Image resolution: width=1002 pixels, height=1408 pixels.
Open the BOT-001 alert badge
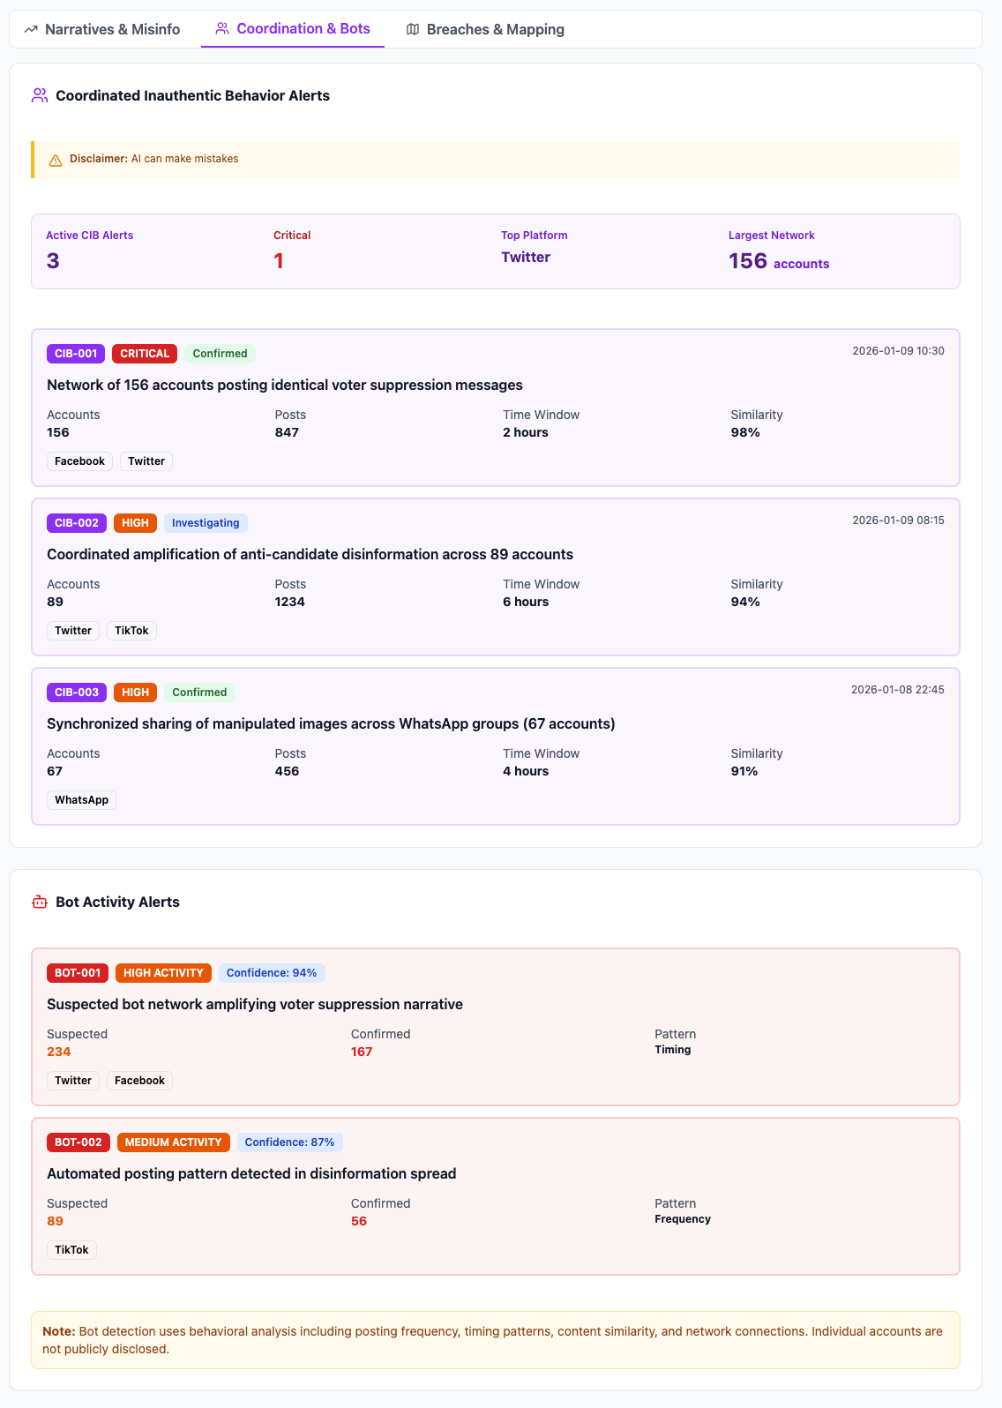[x=78, y=973]
